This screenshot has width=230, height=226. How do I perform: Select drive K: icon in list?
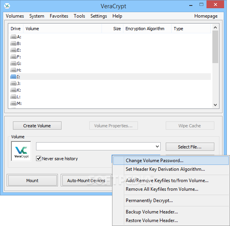coord(13,90)
